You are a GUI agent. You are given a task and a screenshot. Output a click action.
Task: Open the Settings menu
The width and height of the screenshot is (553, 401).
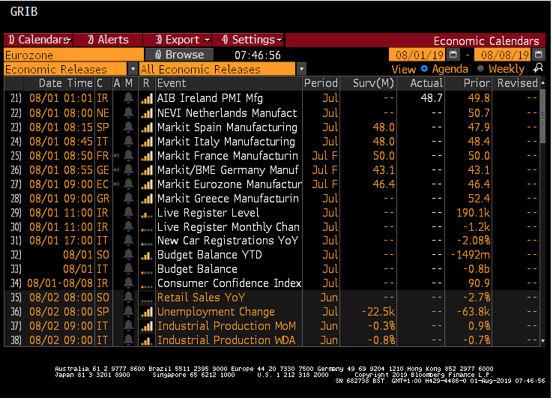click(248, 40)
